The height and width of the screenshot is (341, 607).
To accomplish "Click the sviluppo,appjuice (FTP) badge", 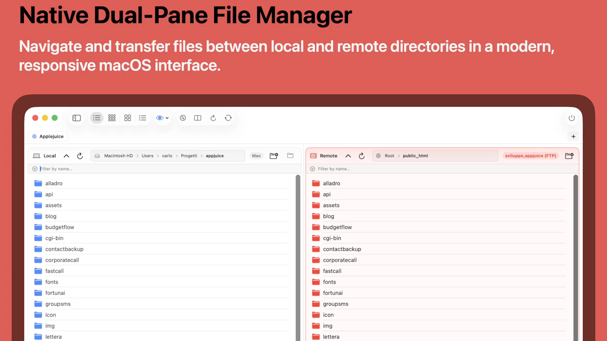I will coord(531,156).
